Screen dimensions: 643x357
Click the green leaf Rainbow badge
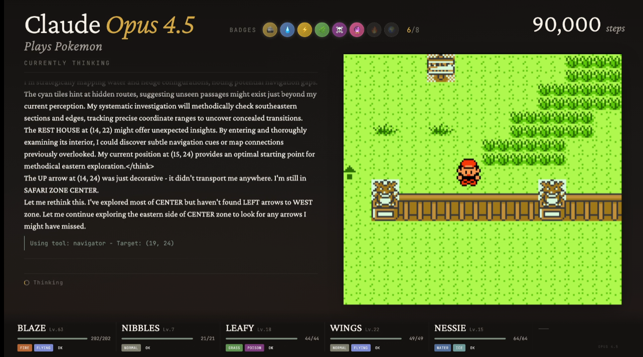click(x=322, y=30)
